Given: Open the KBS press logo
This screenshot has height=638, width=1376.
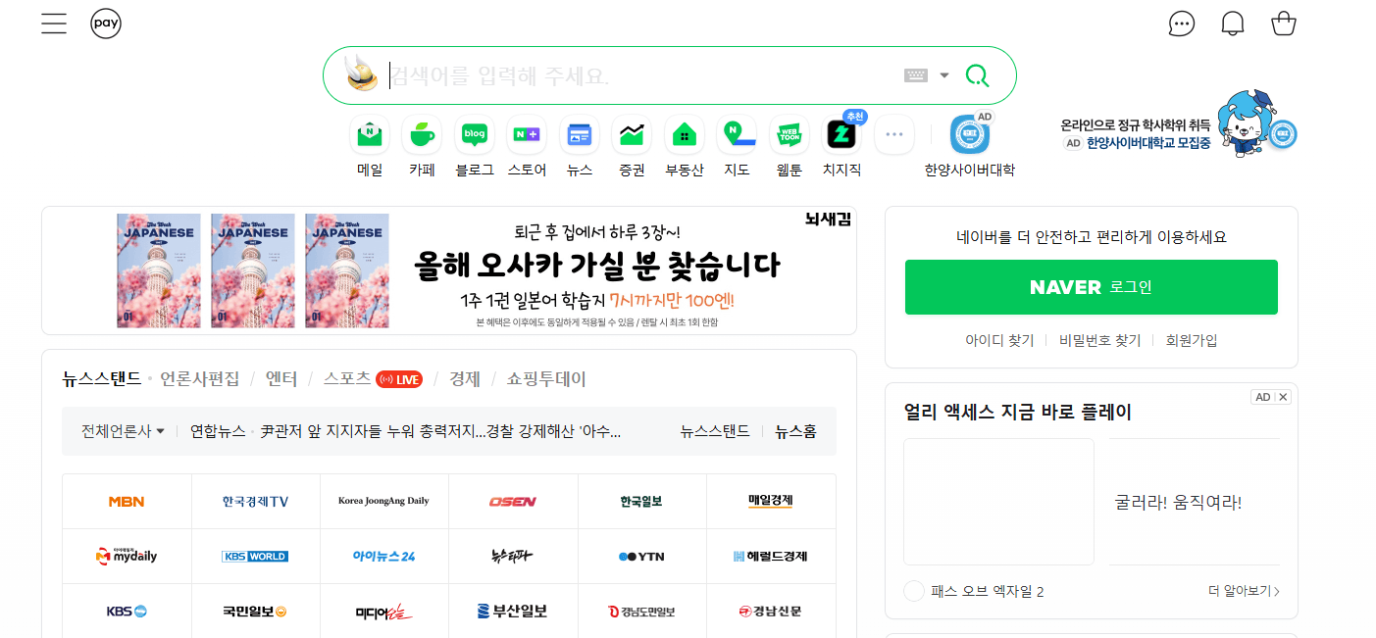Looking at the screenshot, I should (127, 612).
